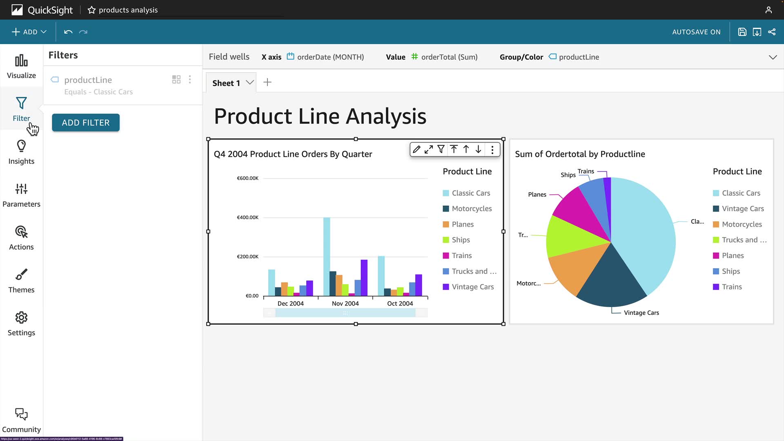Open the Actions panel

[21, 238]
